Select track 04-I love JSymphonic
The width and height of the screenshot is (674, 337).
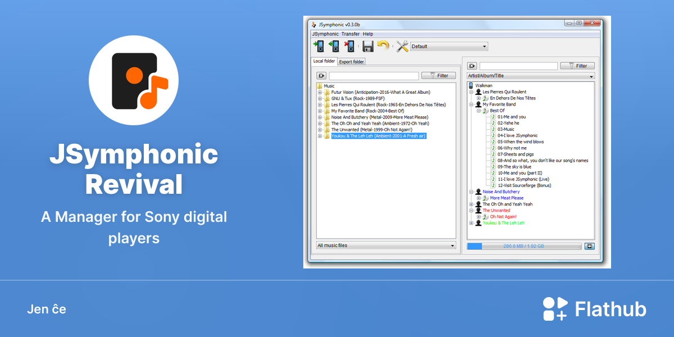coord(517,136)
